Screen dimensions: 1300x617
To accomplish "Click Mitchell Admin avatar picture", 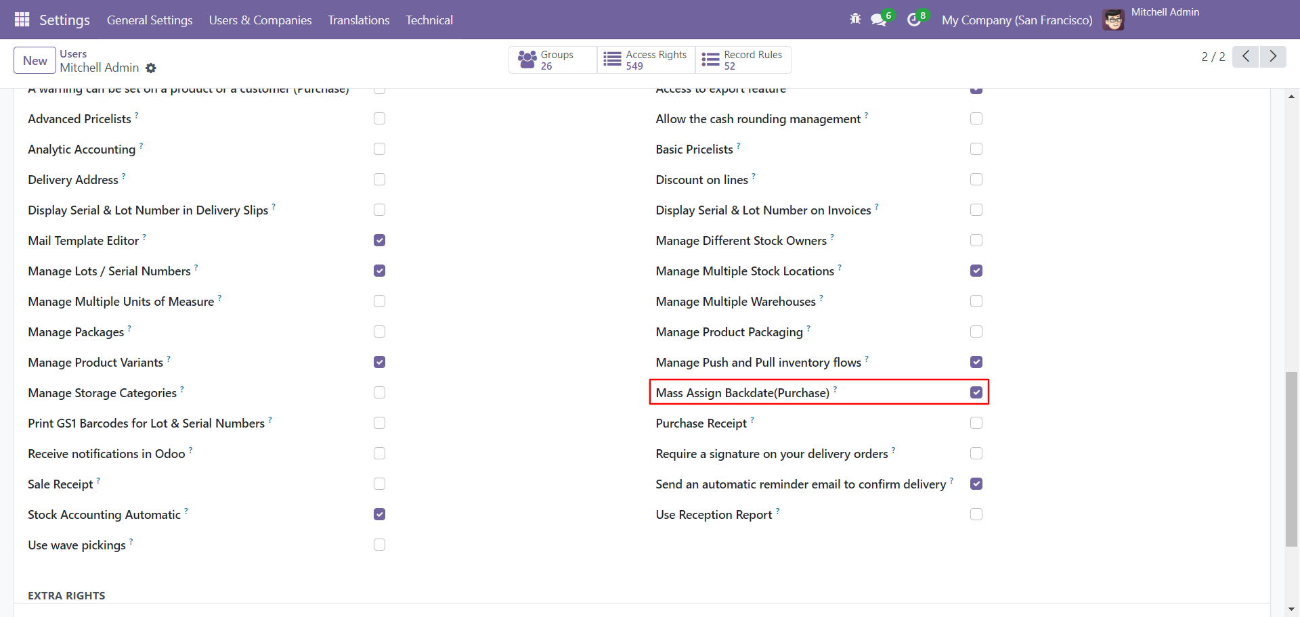I will [x=1113, y=20].
